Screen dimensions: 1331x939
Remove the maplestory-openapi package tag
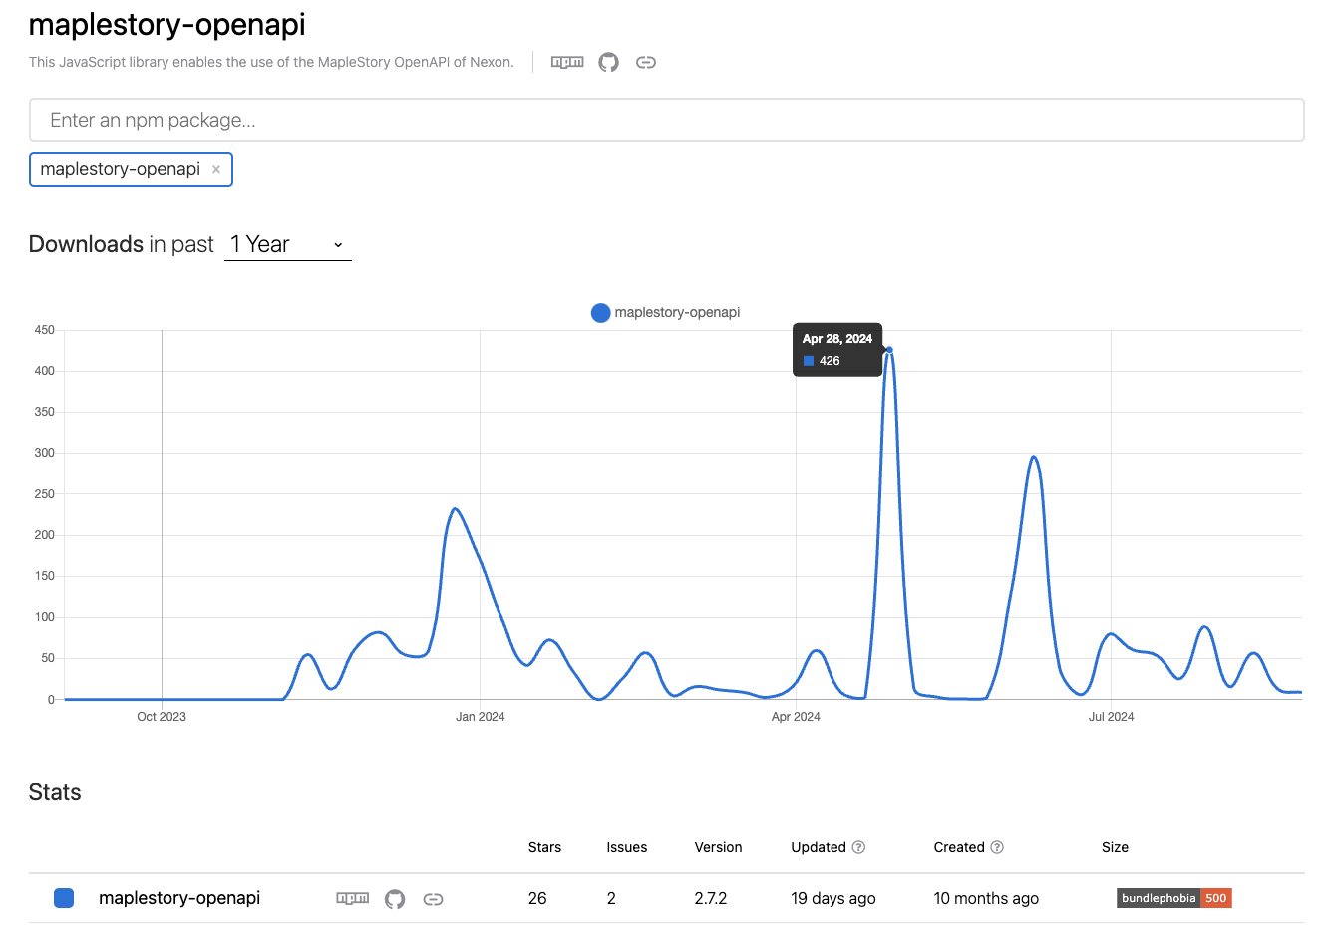(x=216, y=169)
